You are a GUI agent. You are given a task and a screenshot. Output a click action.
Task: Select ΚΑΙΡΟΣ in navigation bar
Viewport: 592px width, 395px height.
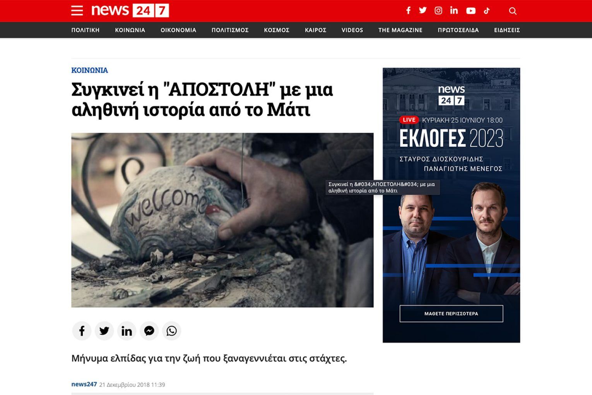click(x=315, y=30)
